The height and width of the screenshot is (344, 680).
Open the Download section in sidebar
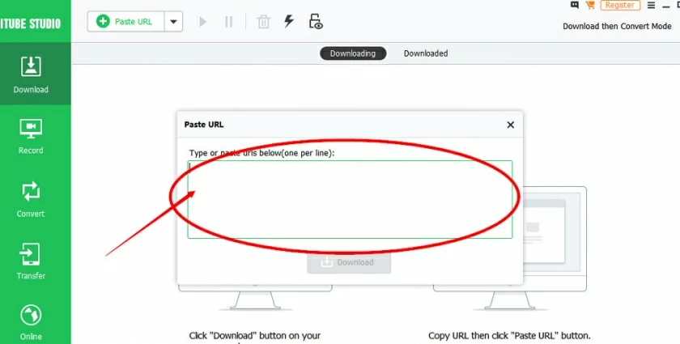point(31,74)
